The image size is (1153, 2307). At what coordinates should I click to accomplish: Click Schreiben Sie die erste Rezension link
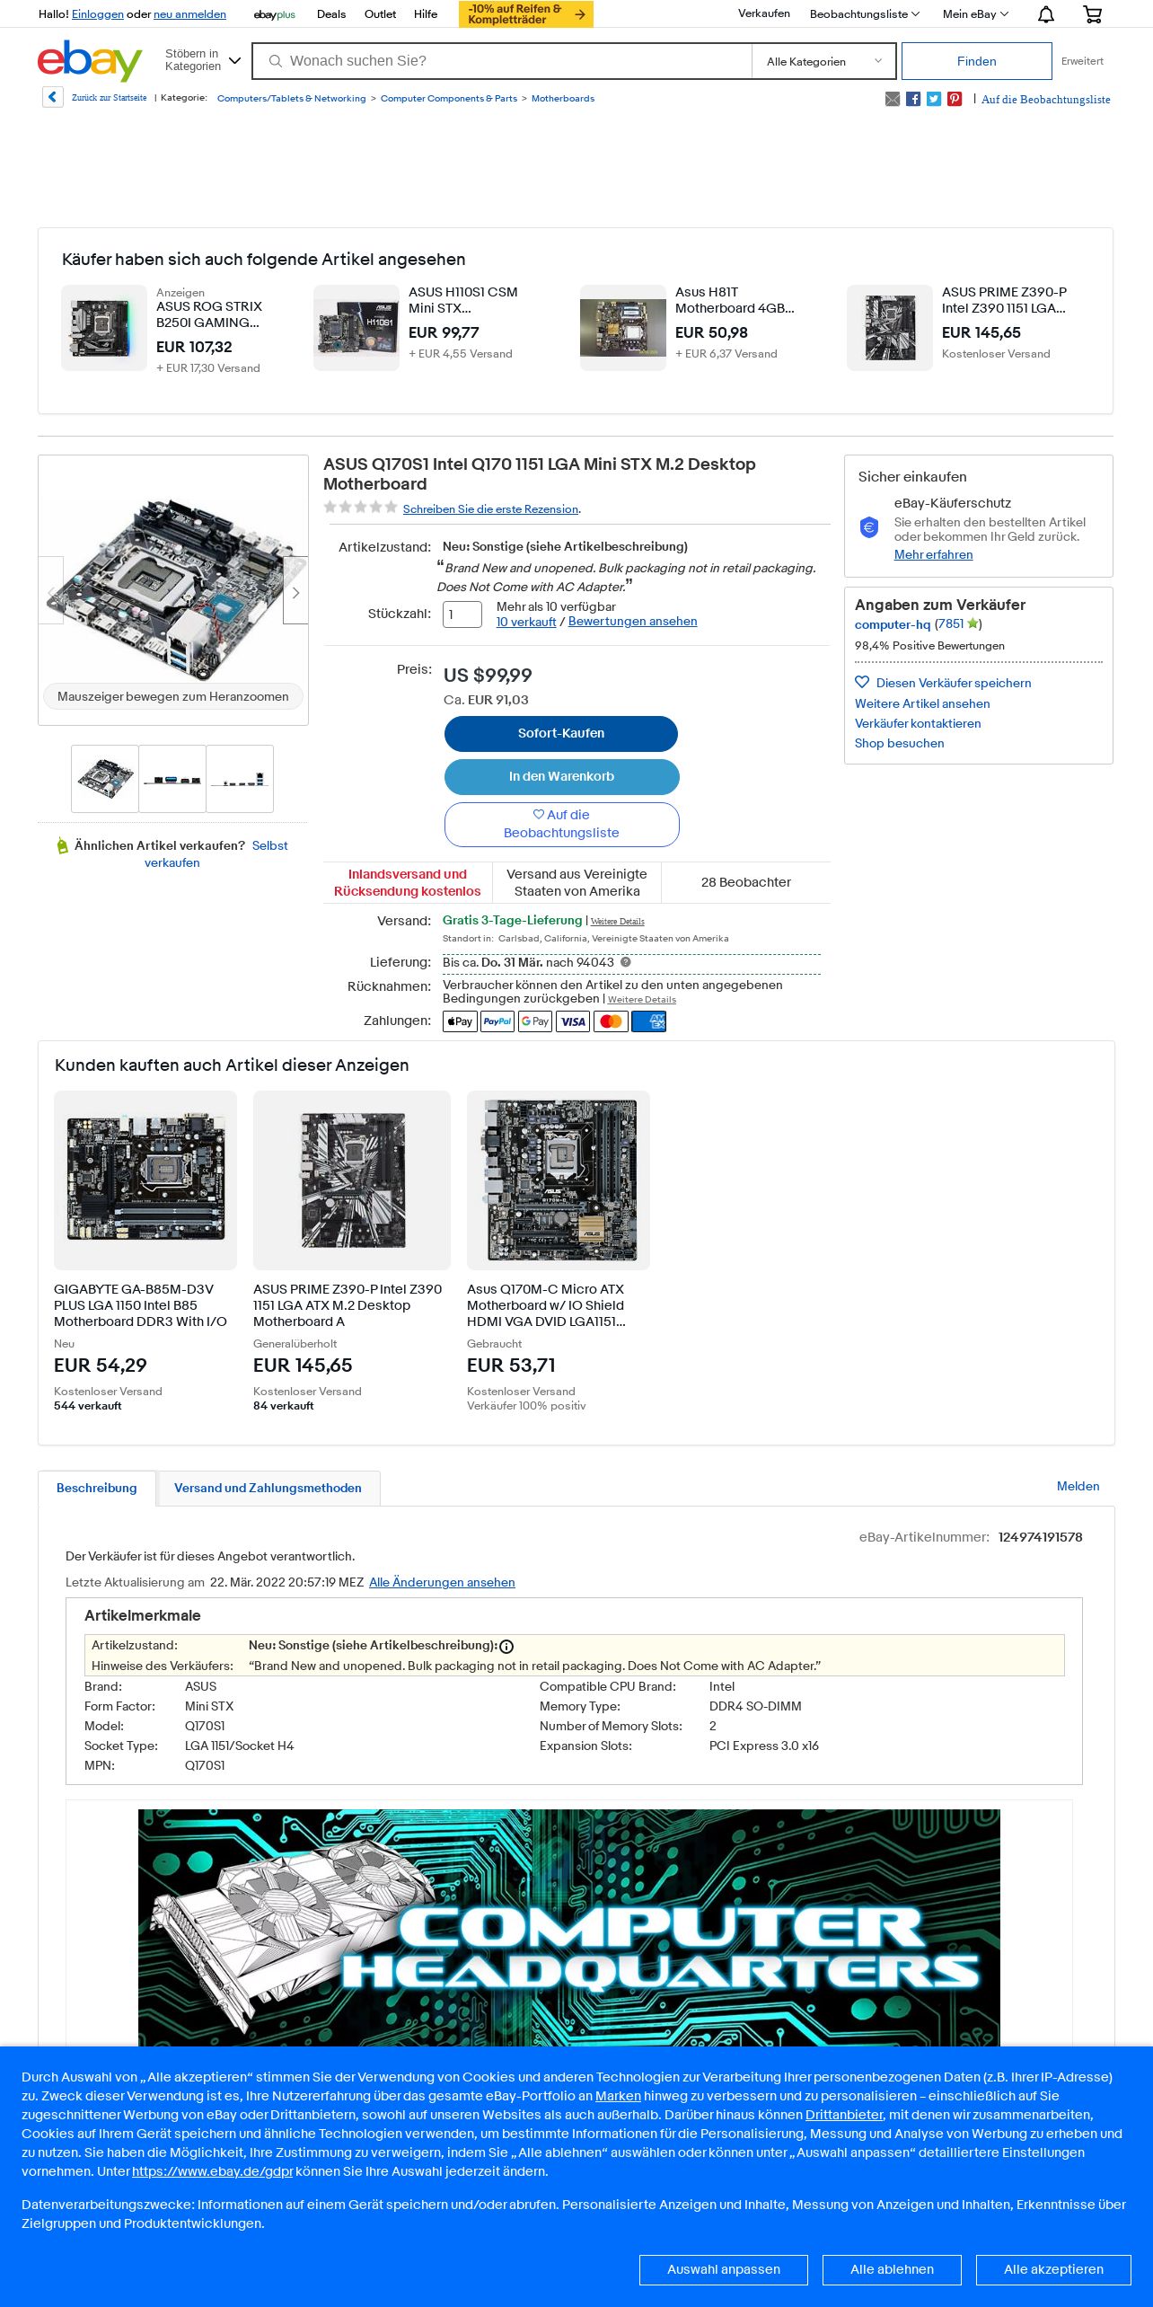490,509
